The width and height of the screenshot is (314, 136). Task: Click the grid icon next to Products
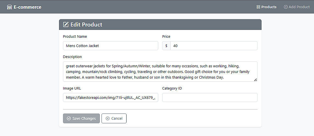(x=258, y=7)
